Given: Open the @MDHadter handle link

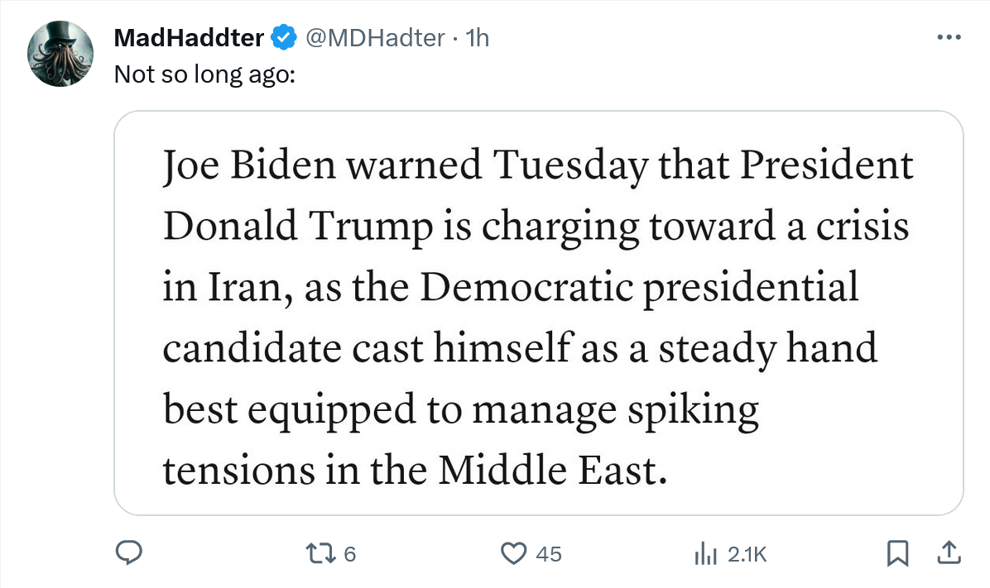Looking at the screenshot, I should click(376, 37).
